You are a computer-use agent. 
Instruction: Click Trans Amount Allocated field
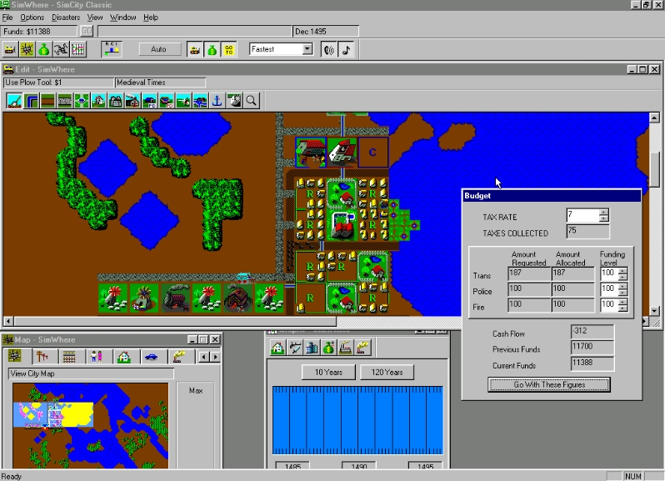[573, 274]
